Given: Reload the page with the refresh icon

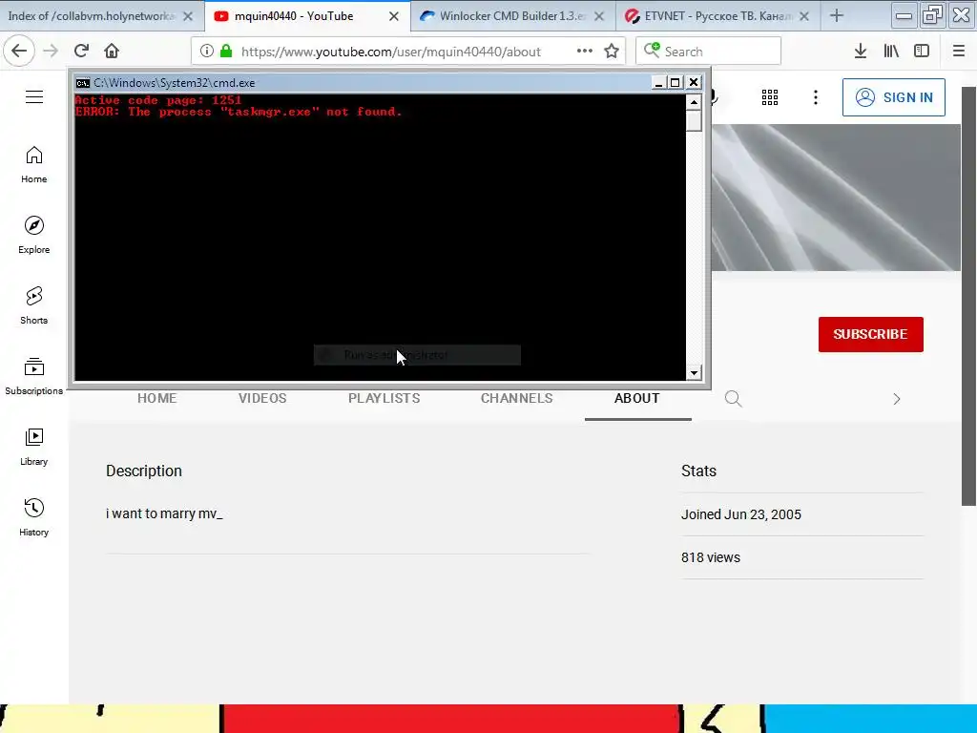Looking at the screenshot, I should point(81,51).
